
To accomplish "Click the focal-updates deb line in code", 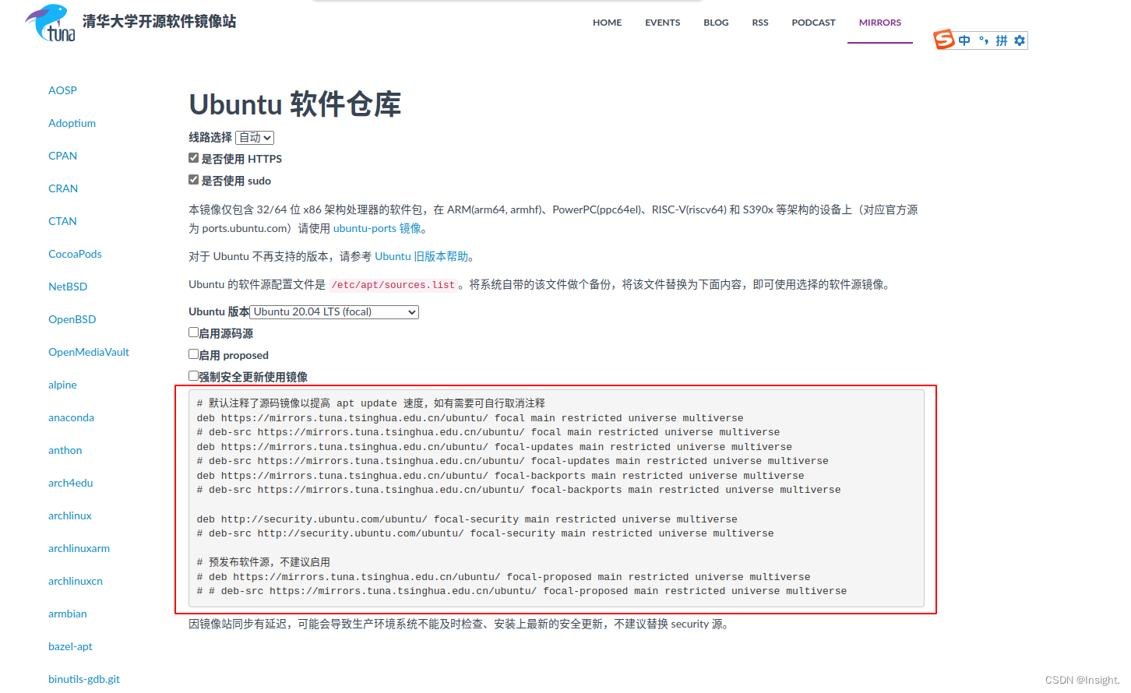I will coord(494,447).
